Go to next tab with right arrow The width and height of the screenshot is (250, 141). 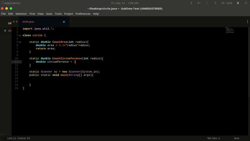click(17, 22)
